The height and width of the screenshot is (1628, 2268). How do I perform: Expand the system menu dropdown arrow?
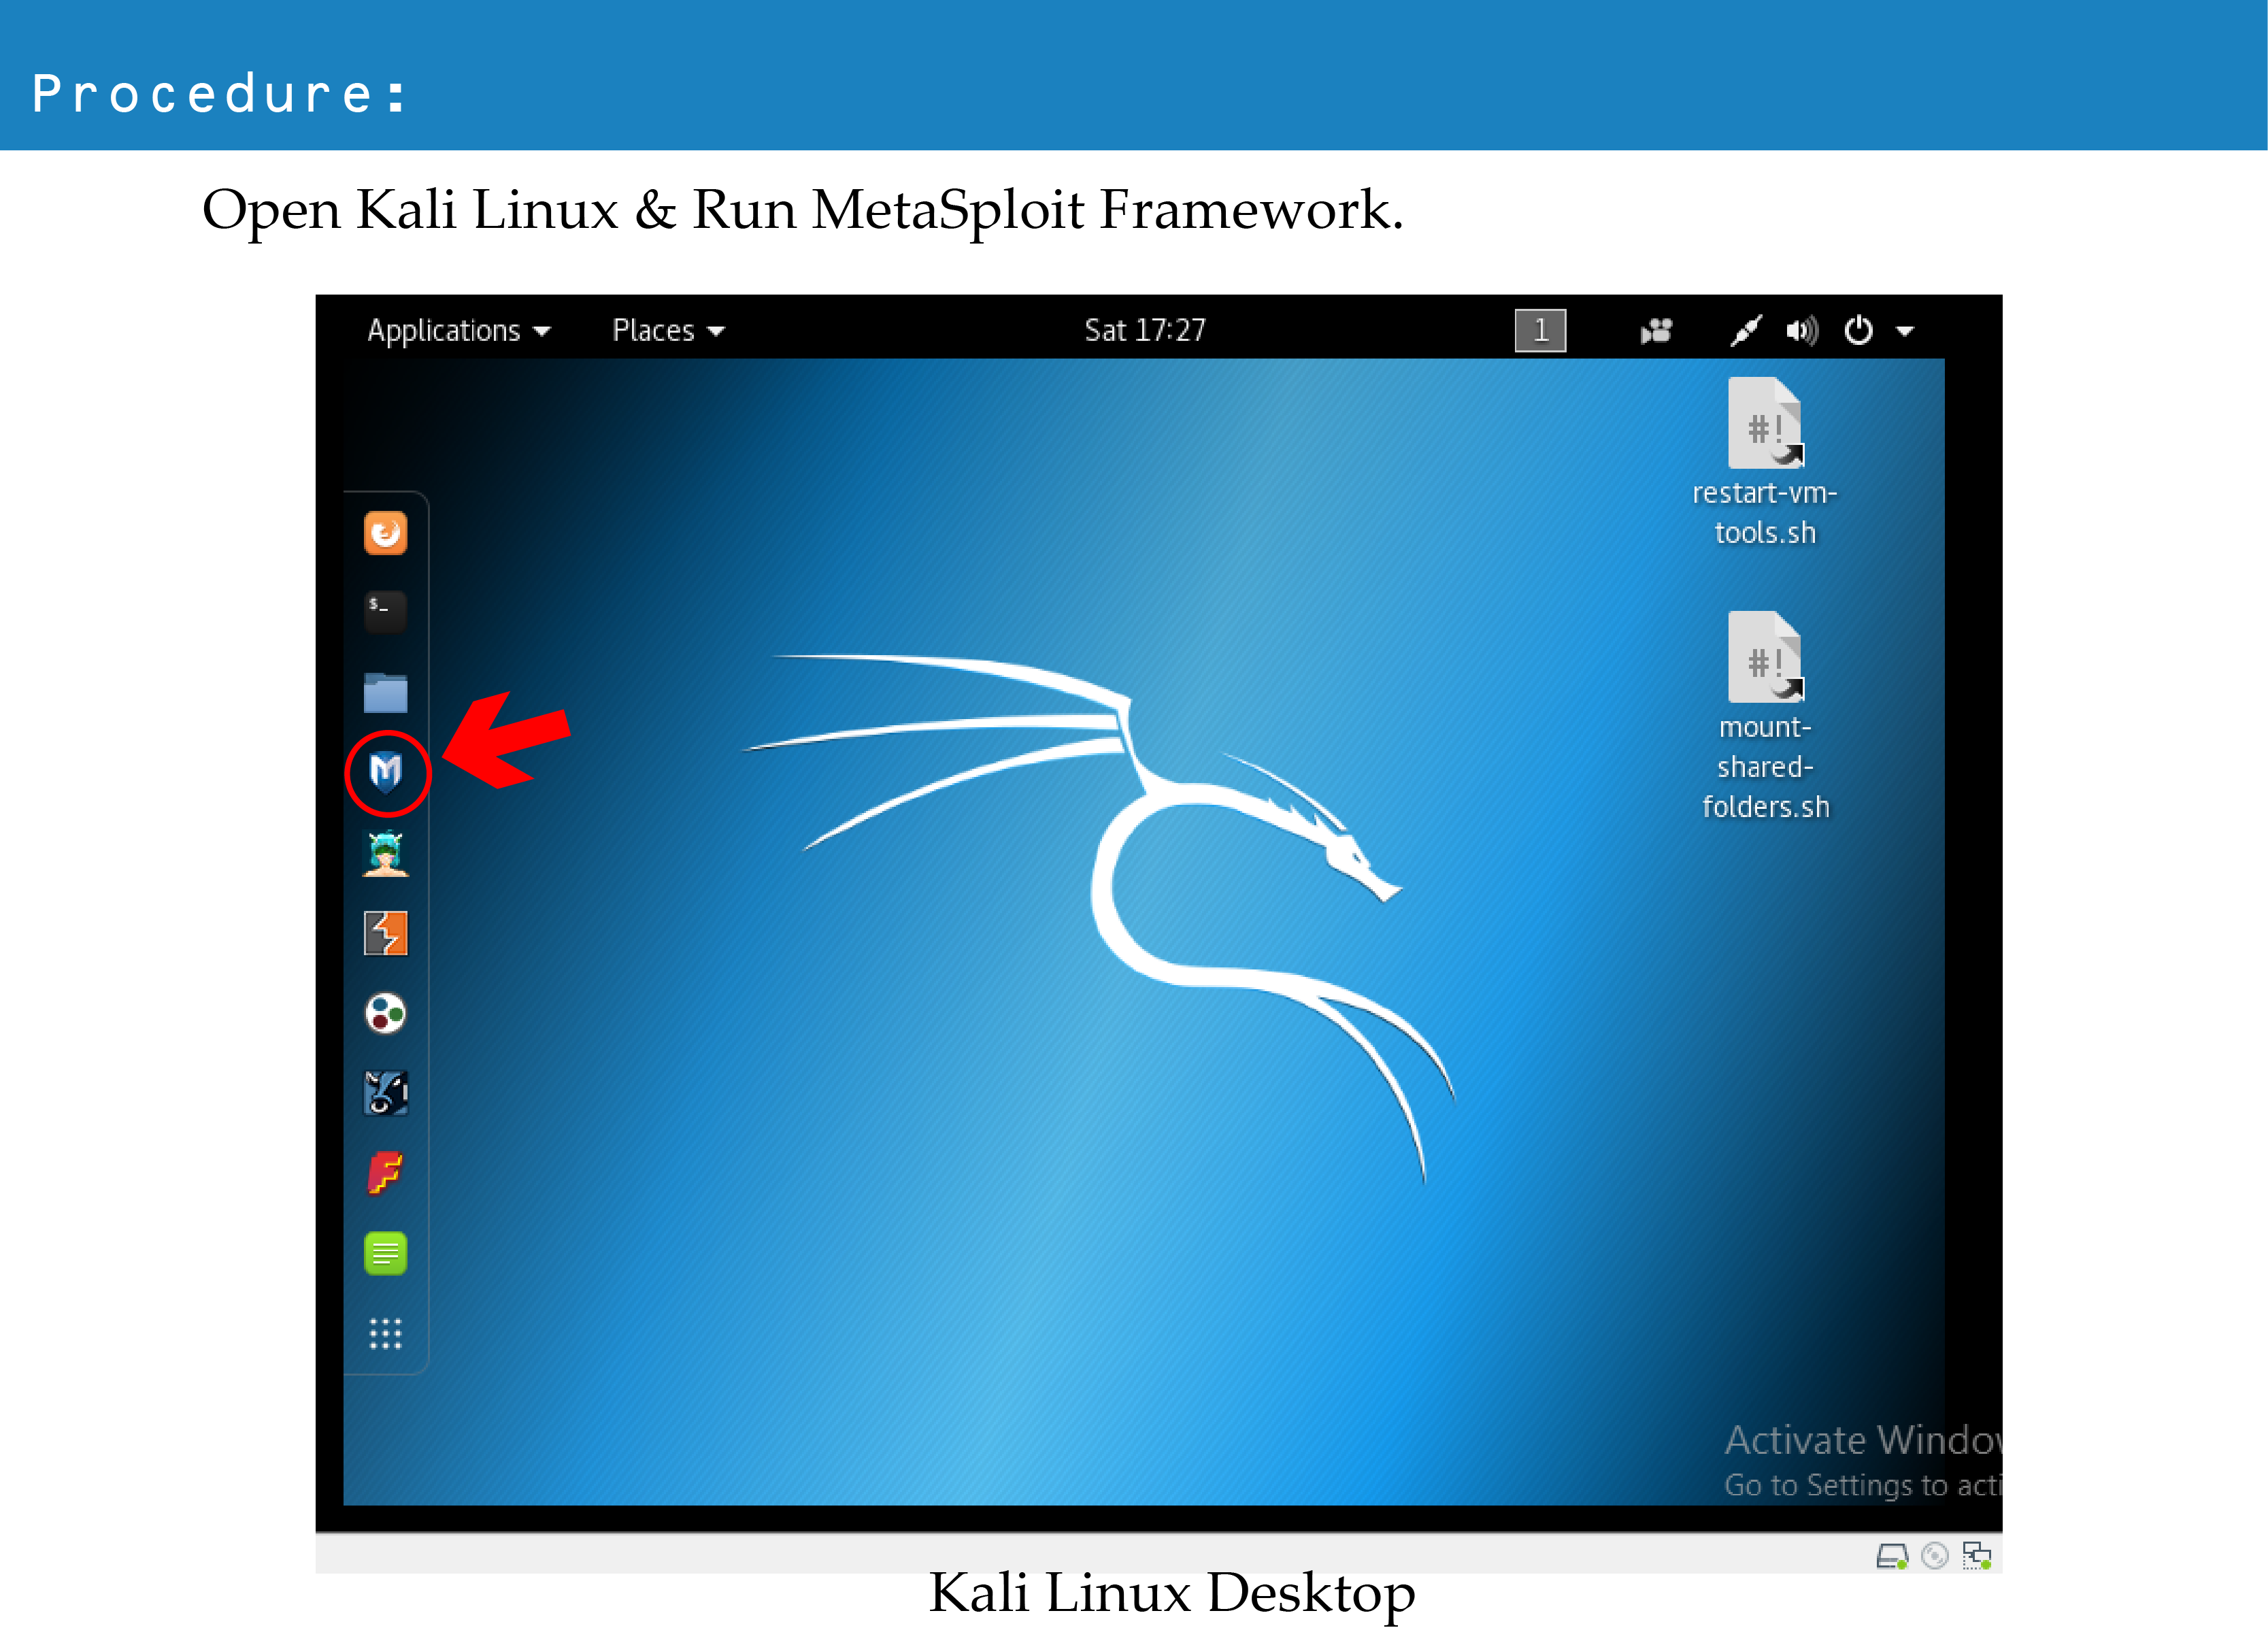click(x=1905, y=332)
